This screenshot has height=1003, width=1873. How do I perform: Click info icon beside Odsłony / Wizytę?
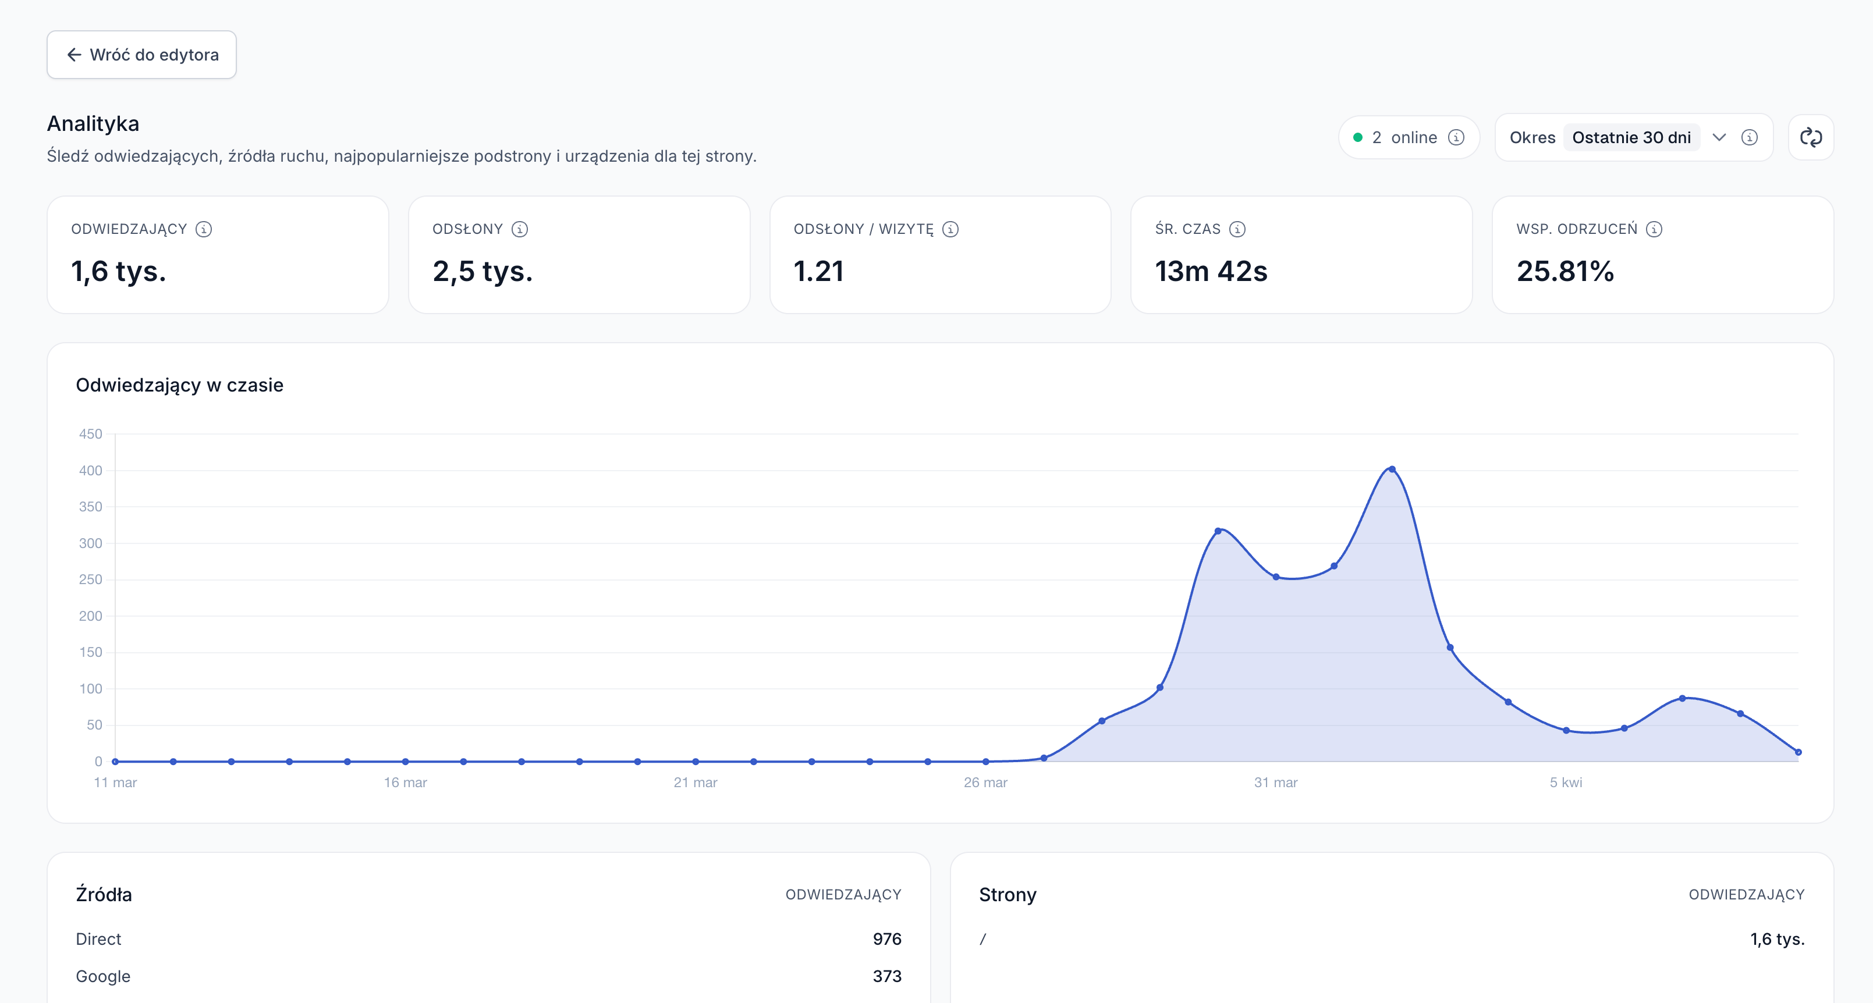[x=949, y=229]
